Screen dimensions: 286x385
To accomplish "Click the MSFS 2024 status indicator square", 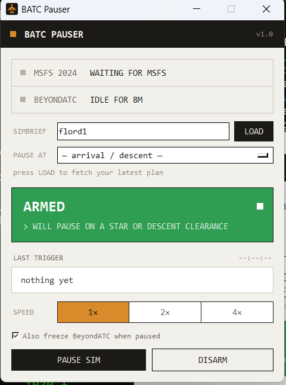I will [23, 73].
